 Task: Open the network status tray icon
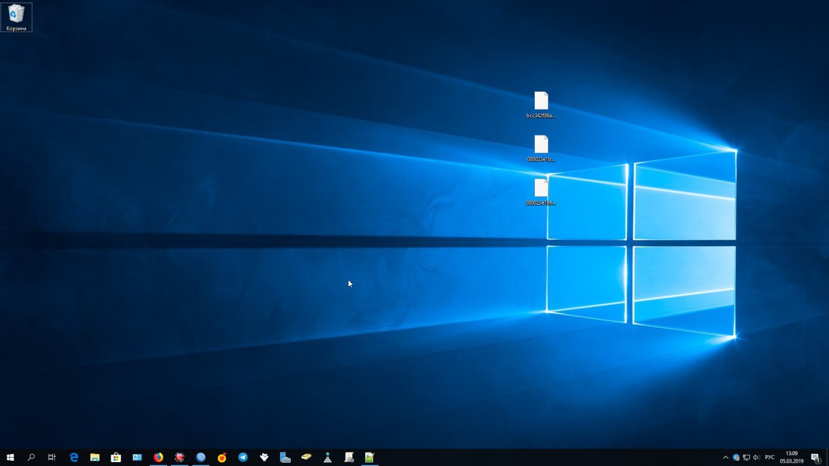[x=746, y=458]
